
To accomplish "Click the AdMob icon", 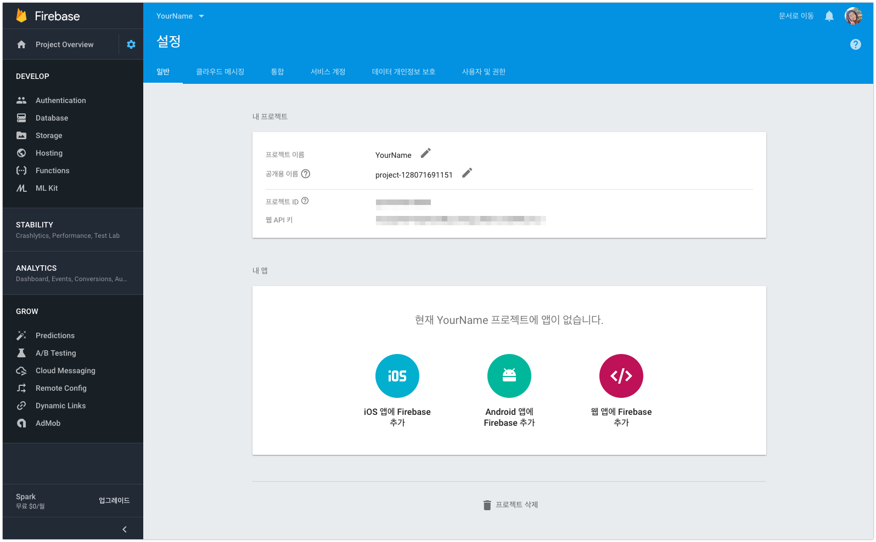I will tap(21, 423).
